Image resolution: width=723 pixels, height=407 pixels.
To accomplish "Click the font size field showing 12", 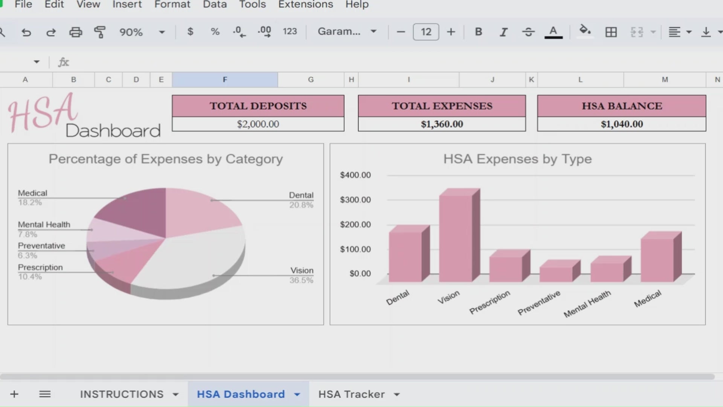I will tap(426, 32).
